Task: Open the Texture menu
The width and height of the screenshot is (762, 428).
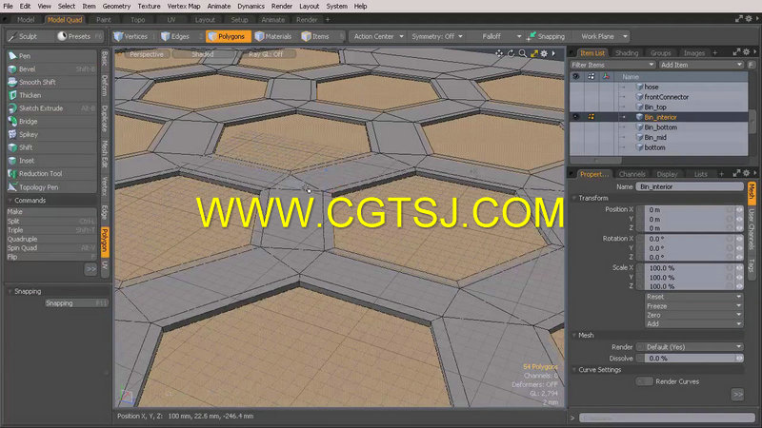Action: [x=149, y=7]
